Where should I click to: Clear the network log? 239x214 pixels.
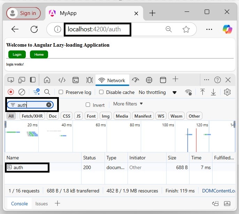point(22,92)
